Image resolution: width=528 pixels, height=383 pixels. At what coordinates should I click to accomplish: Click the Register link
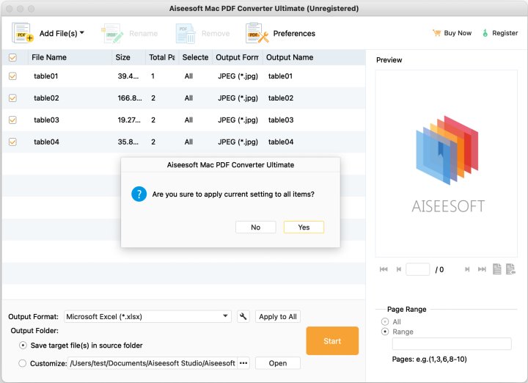coord(505,33)
